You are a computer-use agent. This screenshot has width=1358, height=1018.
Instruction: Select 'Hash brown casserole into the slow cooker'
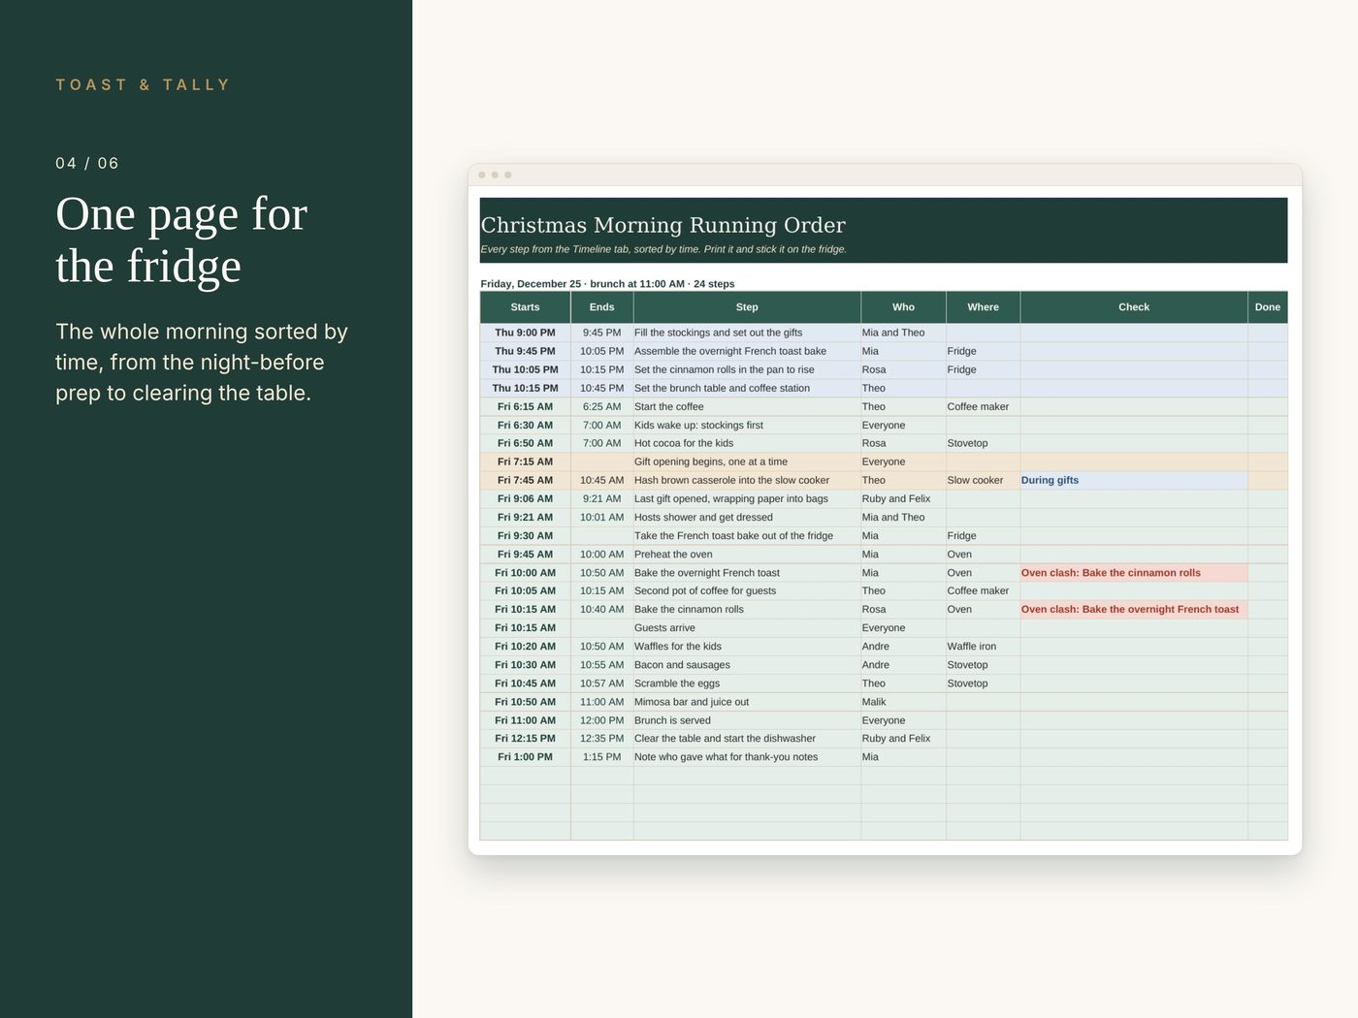click(747, 480)
